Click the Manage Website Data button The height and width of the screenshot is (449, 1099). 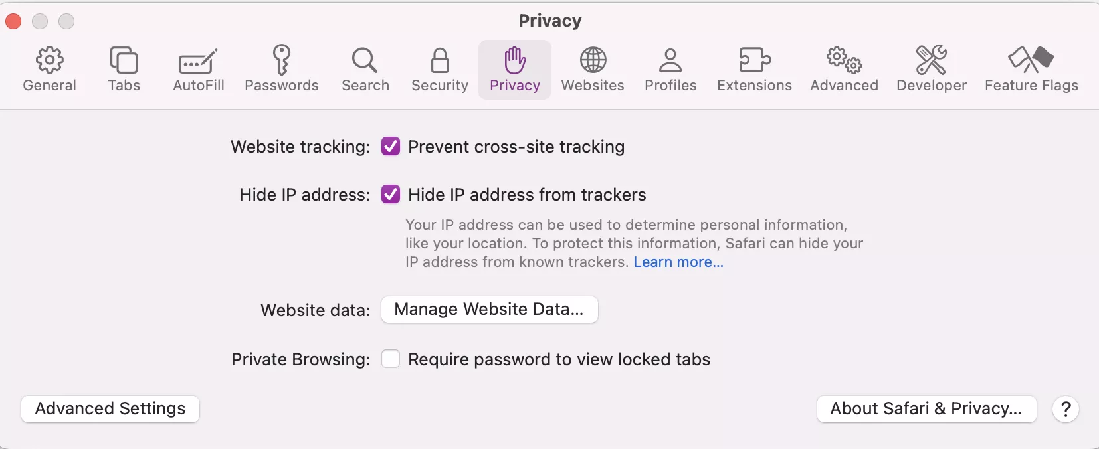(490, 310)
